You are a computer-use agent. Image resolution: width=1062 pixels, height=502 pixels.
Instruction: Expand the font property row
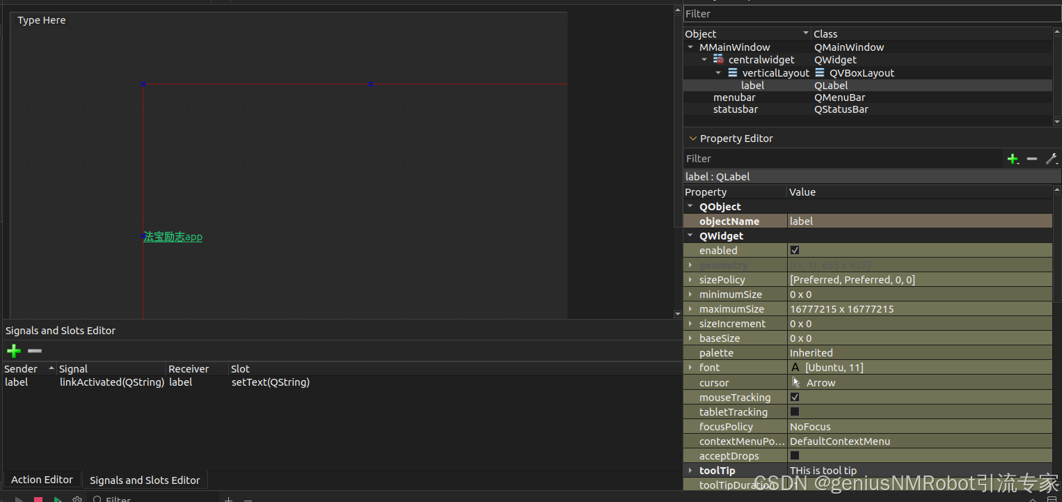[x=690, y=367]
